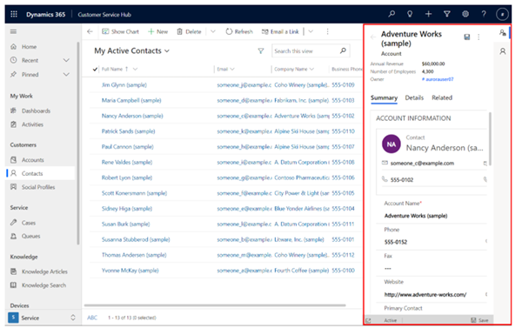Click the help question mark icon

pos(484,14)
